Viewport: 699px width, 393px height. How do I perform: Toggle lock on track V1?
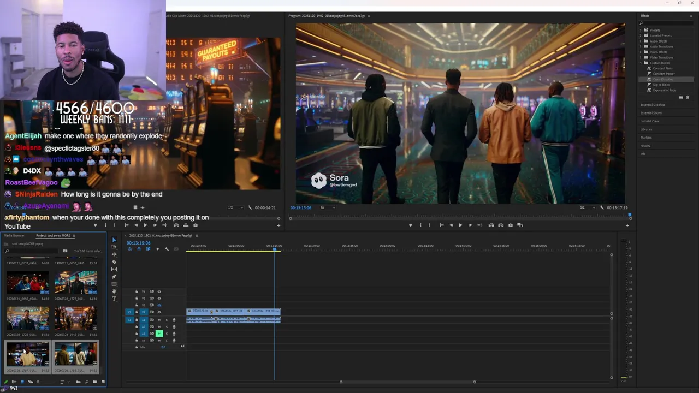(x=137, y=312)
